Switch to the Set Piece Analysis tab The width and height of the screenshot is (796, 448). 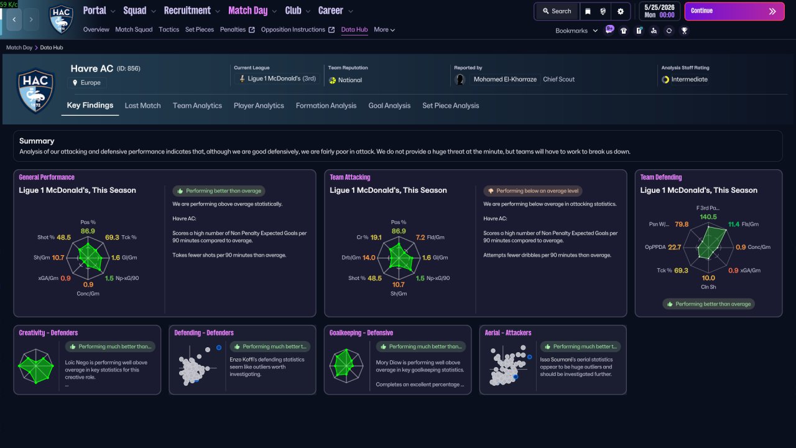coord(451,106)
